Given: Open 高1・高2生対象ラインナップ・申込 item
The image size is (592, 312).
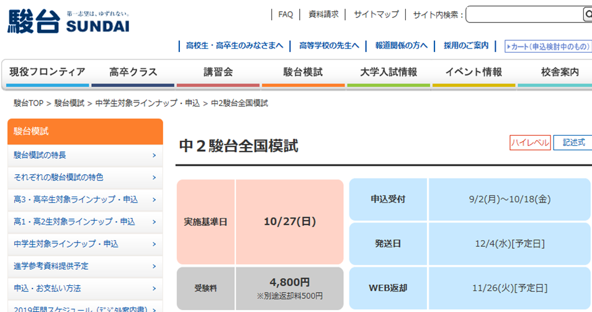Looking at the screenshot, I should [86, 222].
